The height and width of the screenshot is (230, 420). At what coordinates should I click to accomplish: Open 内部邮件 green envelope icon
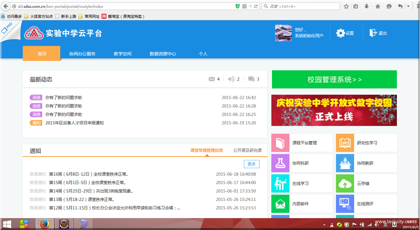(280, 203)
